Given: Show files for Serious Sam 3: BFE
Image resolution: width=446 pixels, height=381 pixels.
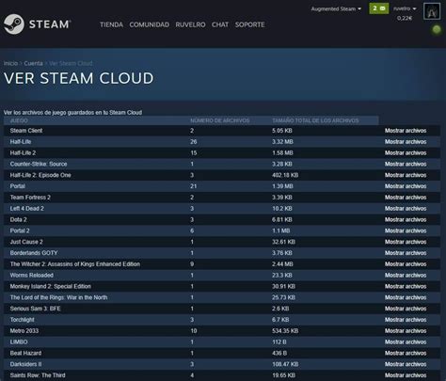Looking at the screenshot, I should point(406,309).
